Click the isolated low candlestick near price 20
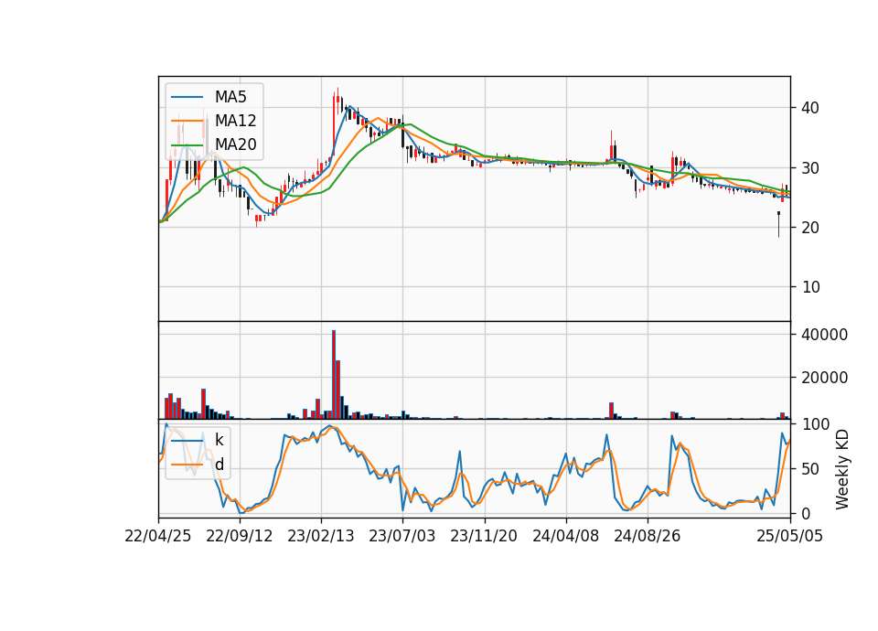This screenshot has width=878, height=631. click(778, 225)
